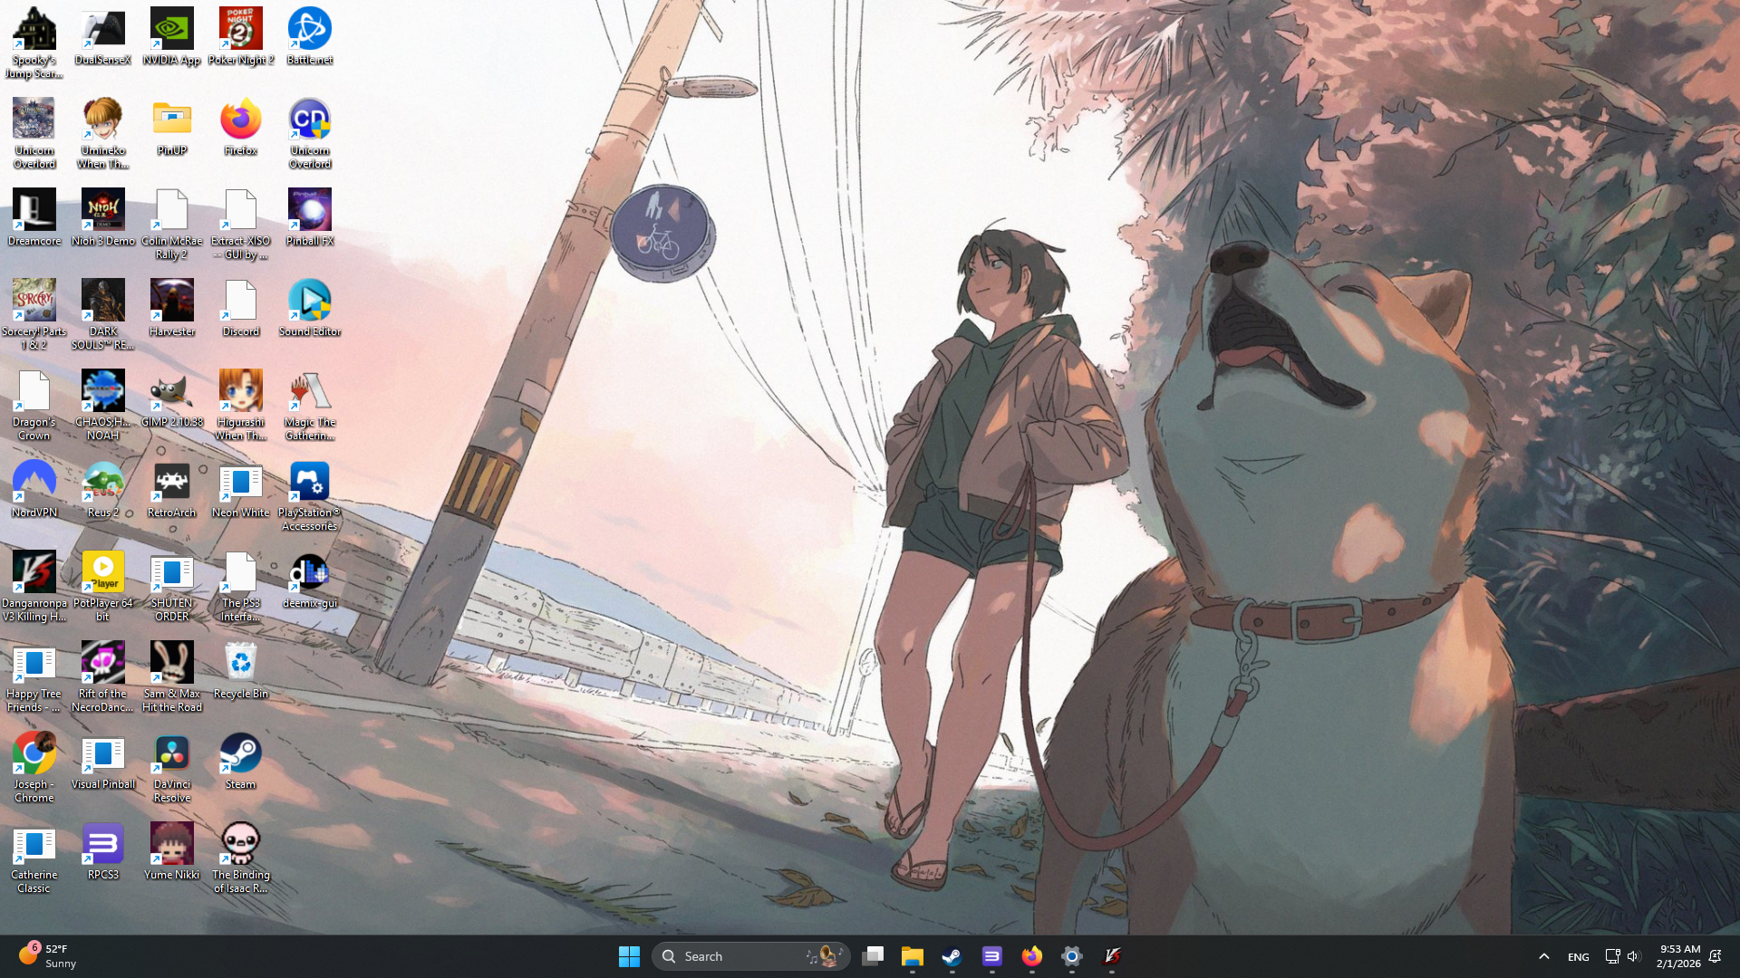Open the NVIDIA App desktop shortcut

click(x=171, y=36)
